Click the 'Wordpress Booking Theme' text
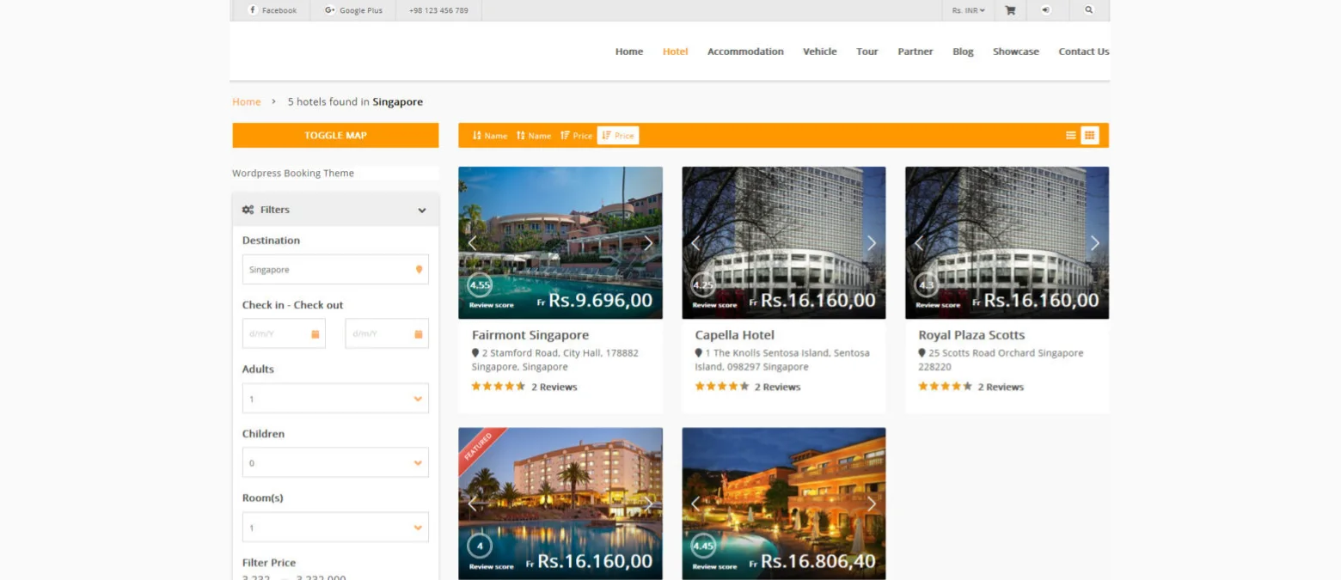 click(x=293, y=173)
